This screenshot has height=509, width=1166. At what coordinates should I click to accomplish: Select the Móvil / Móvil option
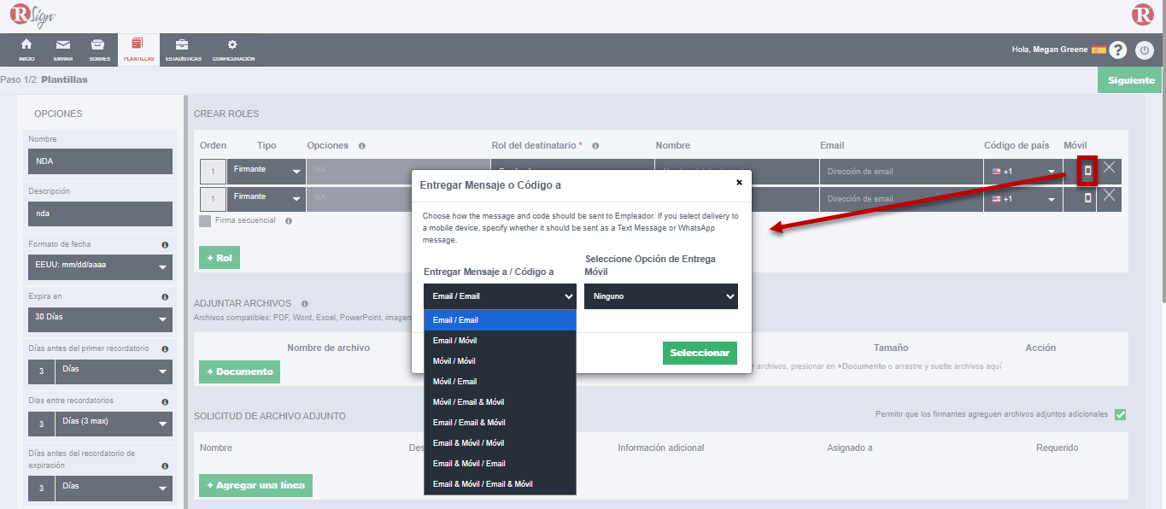point(454,361)
